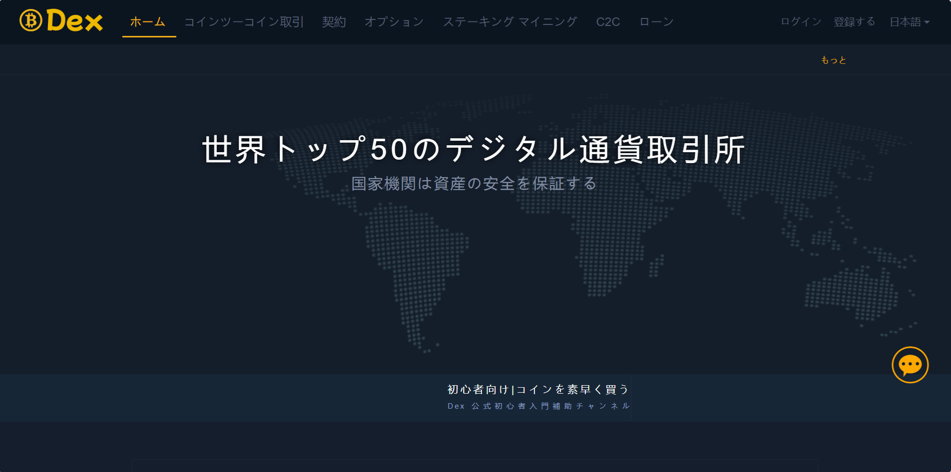Select the ホーム tab
The image size is (951, 472).
[x=148, y=22]
